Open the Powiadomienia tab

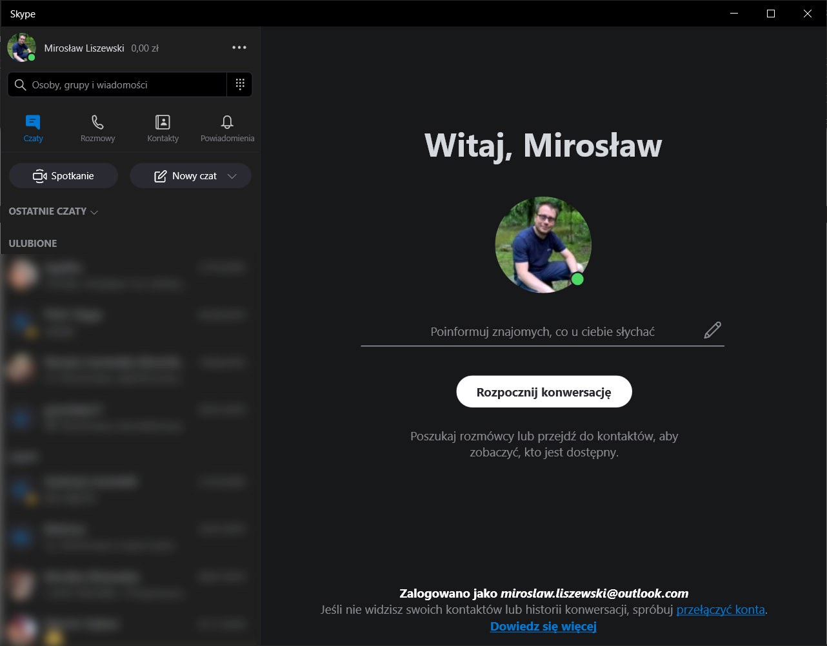click(227, 128)
